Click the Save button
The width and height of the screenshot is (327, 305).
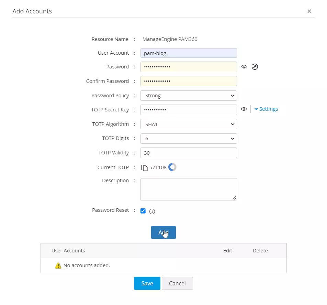pos(147,283)
